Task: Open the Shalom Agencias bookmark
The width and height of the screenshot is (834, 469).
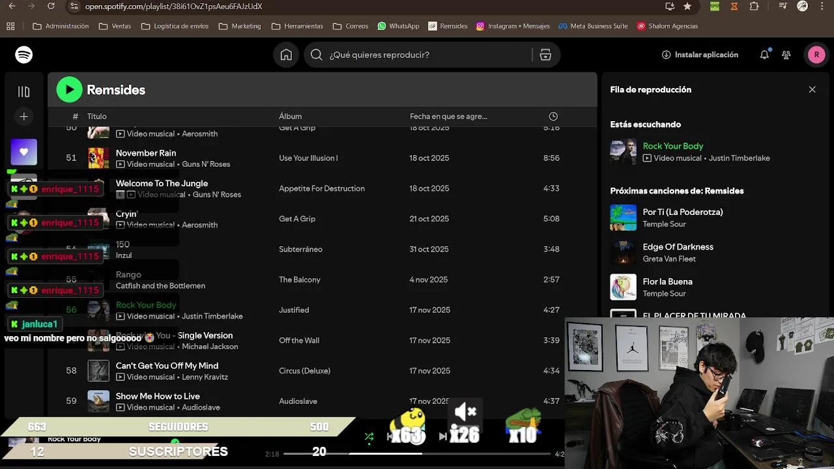Action: (x=667, y=26)
